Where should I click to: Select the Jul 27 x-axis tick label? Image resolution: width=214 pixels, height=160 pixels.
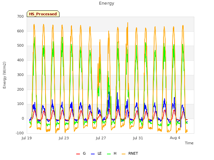click(101, 138)
